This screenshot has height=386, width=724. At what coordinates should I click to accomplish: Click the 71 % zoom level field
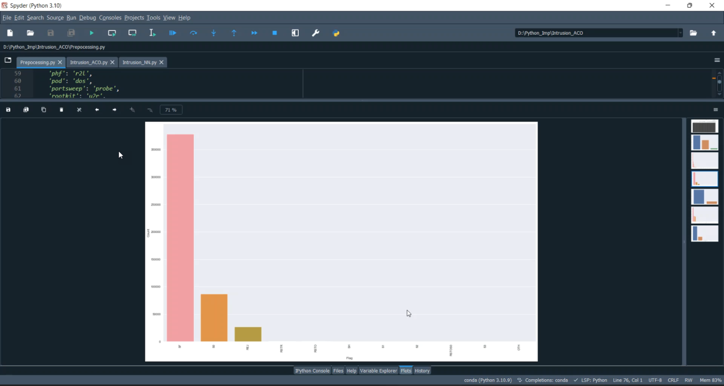pyautogui.click(x=171, y=110)
